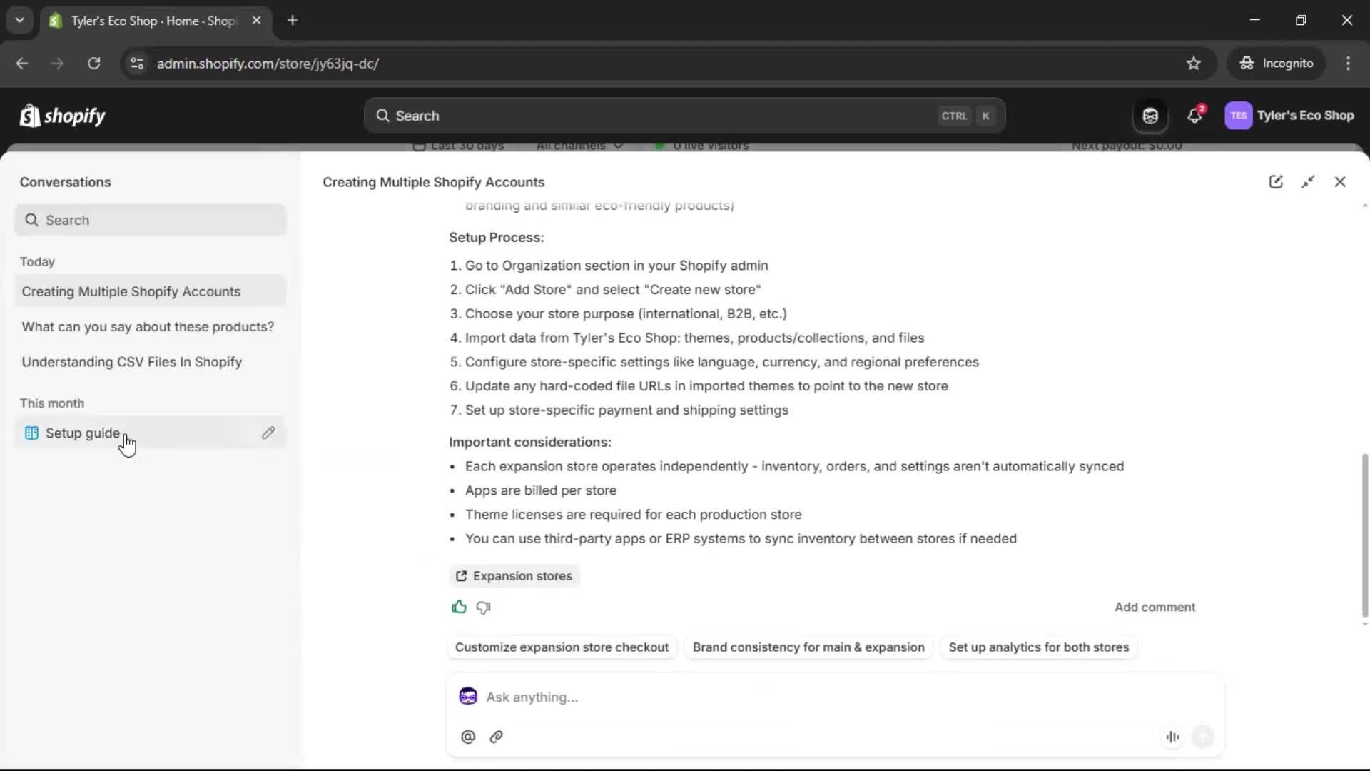Open Understanding CSV Files In Shopify conversation
The image size is (1370, 771).
pyautogui.click(x=131, y=362)
